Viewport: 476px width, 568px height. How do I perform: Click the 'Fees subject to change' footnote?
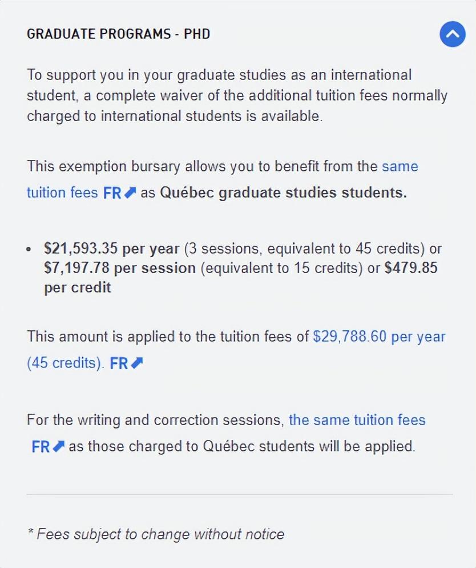[156, 534]
